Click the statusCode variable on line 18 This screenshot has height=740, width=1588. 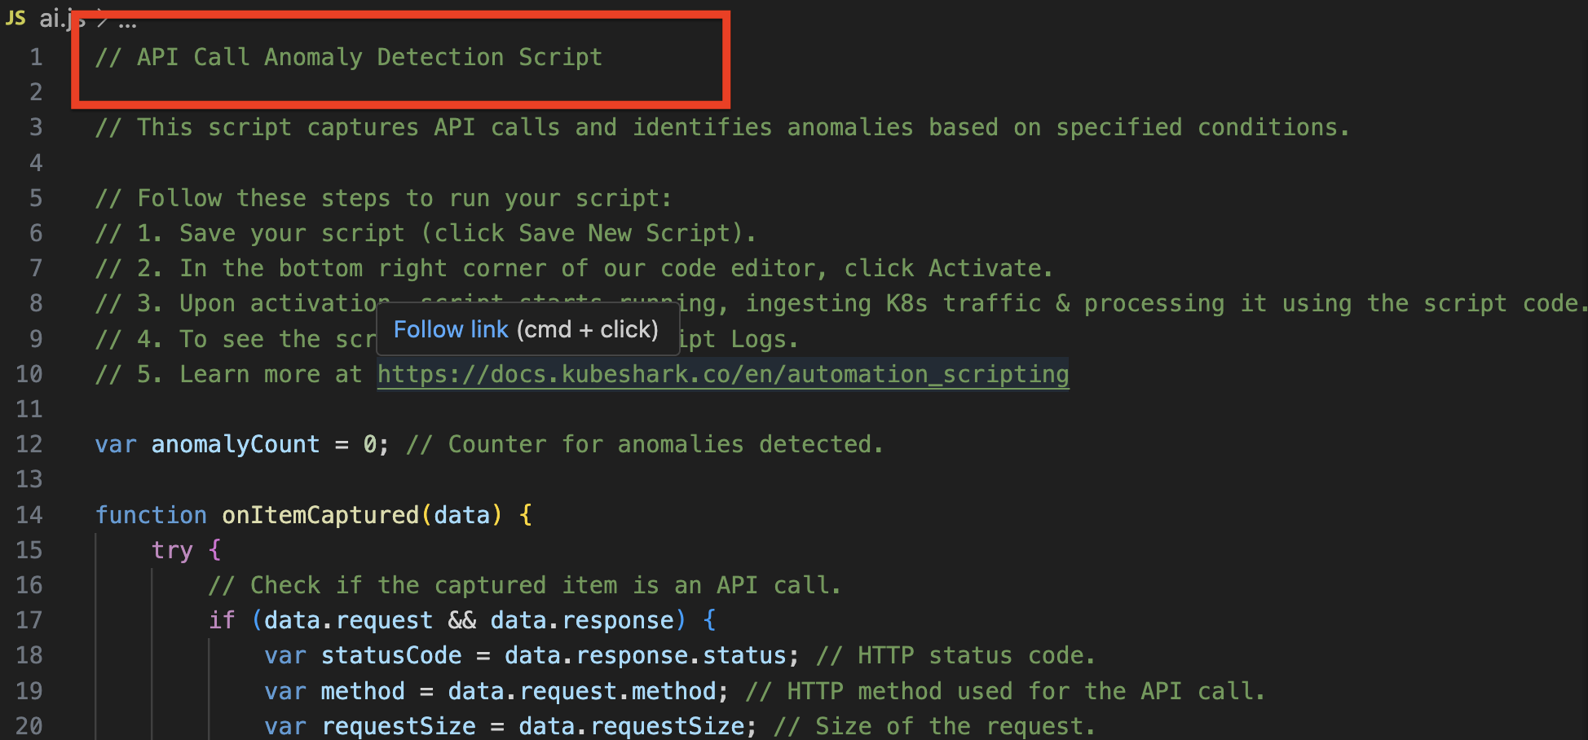pos(391,655)
